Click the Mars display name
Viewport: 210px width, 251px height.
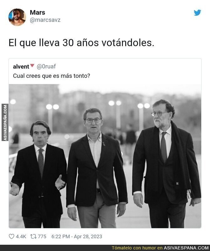point(37,13)
